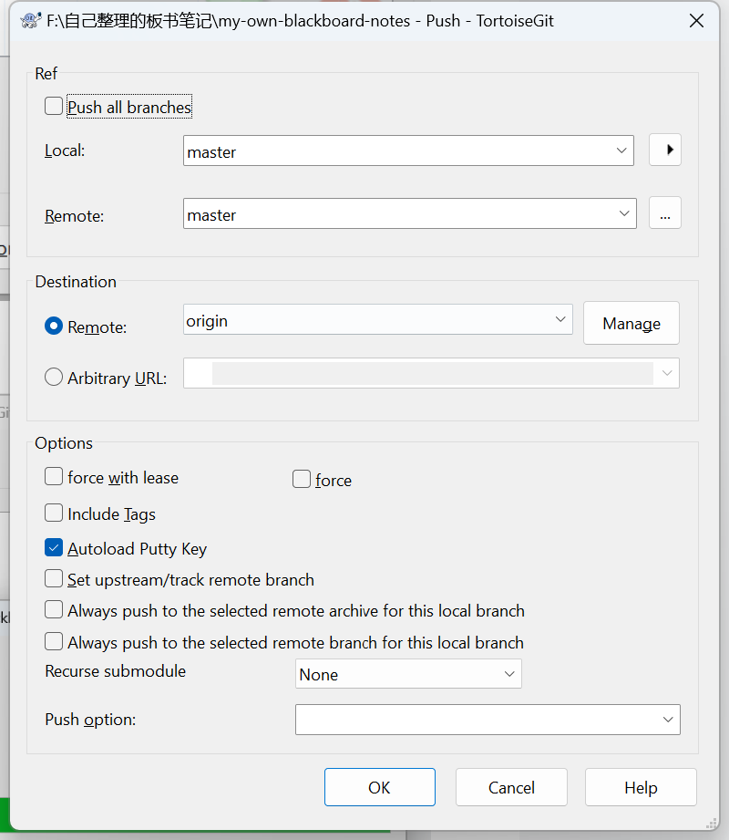The width and height of the screenshot is (729, 840).
Task: Click OK to start the push
Action: pyautogui.click(x=379, y=787)
